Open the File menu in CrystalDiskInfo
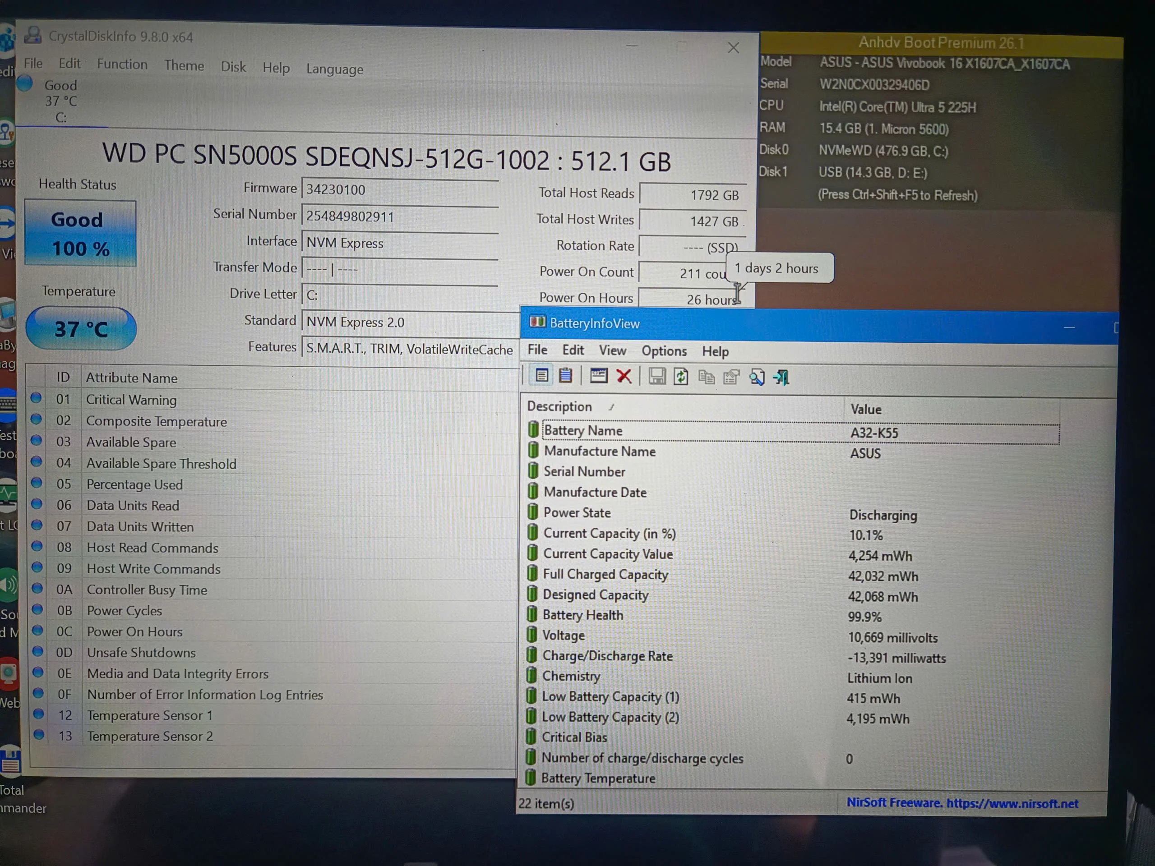Image resolution: width=1155 pixels, height=866 pixels. pos(33,63)
